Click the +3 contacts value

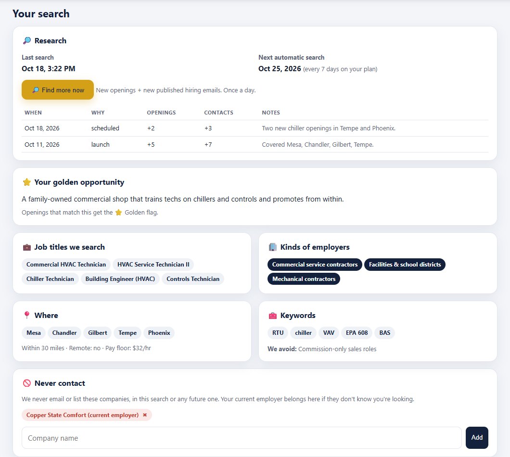[208, 128]
